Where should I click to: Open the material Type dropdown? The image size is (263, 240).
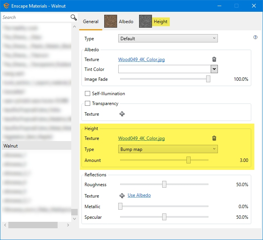point(168,38)
